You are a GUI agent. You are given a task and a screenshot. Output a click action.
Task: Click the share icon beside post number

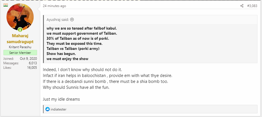(x=242, y=6)
